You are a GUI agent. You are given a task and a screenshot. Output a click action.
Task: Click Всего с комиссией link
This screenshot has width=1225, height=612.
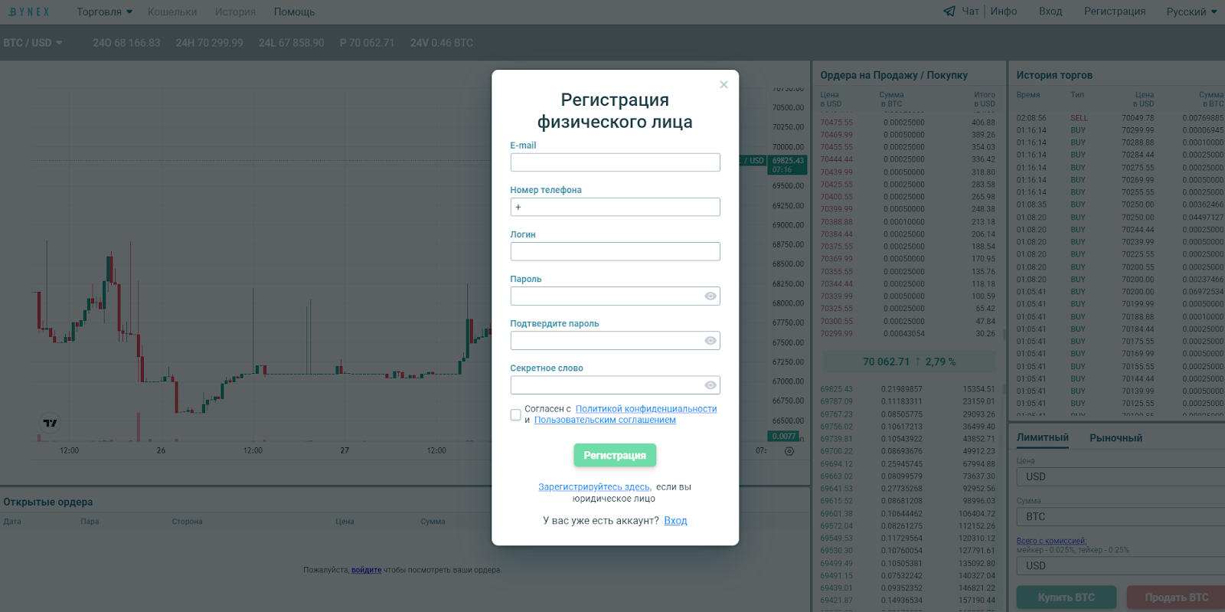pyautogui.click(x=1051, y=541)
